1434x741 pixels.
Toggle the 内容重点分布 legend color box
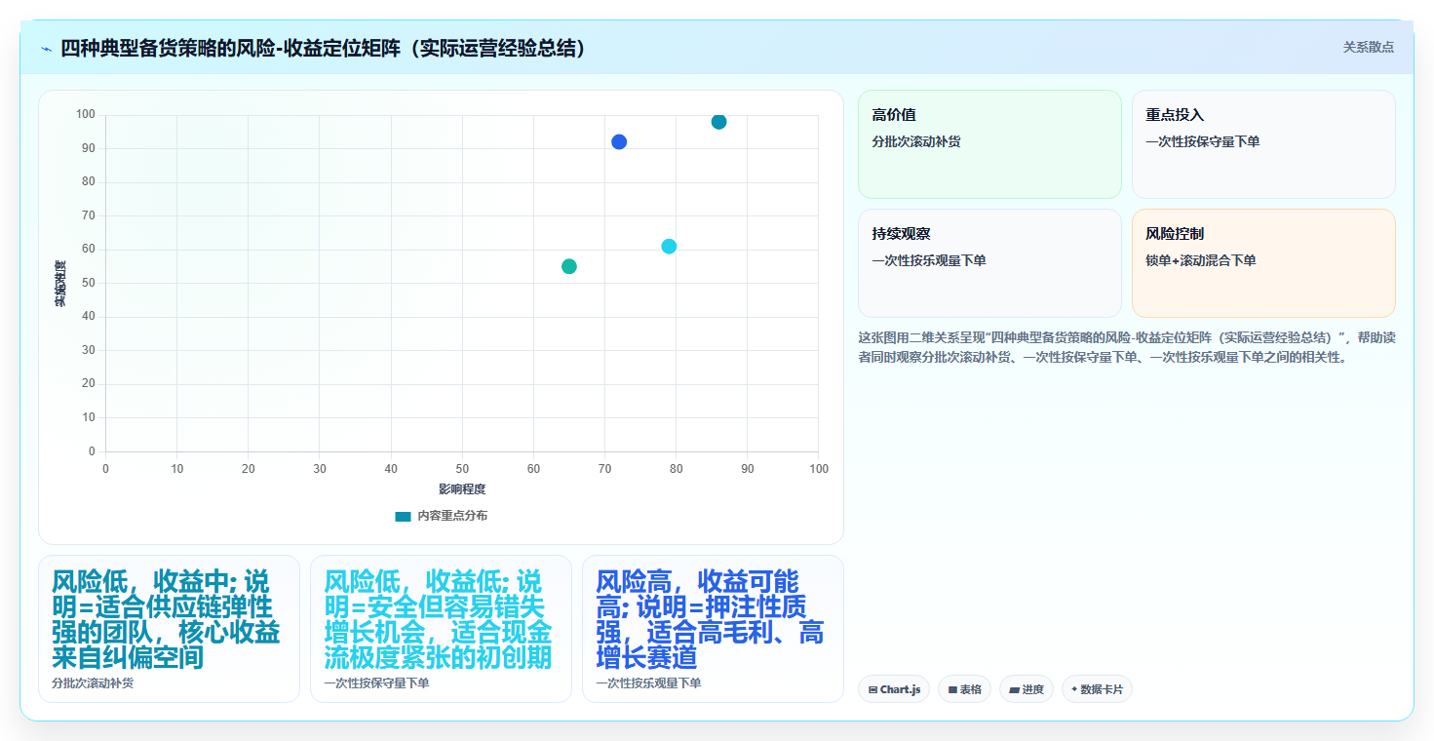pyautogui.click(x=403, y=516)
